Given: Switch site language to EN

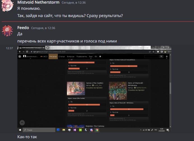Looking at the screenshot, I should pyautogui.click(x=96, y=56).
